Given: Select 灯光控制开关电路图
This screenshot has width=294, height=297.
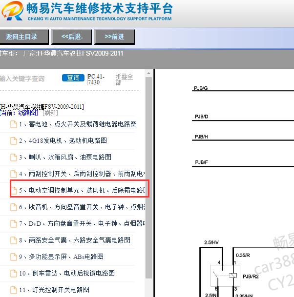Looking at the screenshot, I should (54, 290).
